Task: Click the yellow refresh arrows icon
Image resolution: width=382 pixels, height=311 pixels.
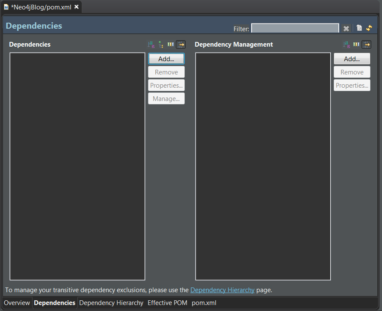Action: coord(369,28)
